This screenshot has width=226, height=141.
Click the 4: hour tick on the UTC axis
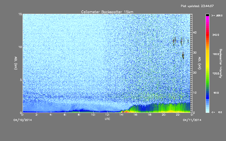click(x=51, y=115)
